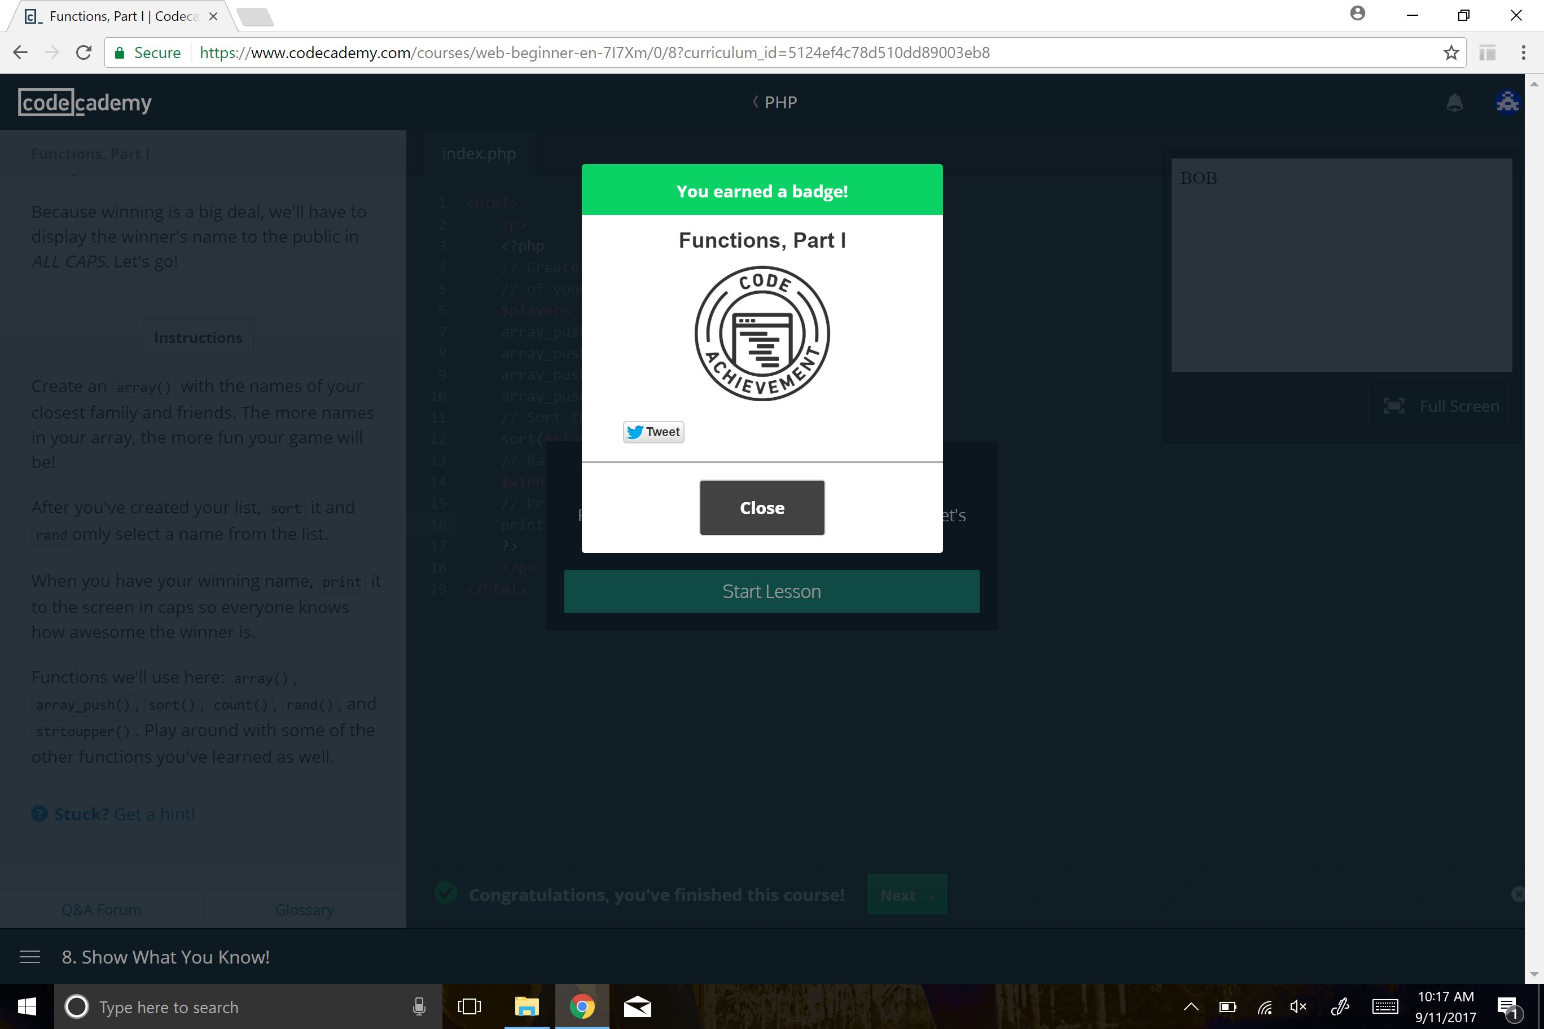The height and width of the screenshot is (1029, 1544).
Task: Click the BOB output preview pane
Action: click(1341, 265)
